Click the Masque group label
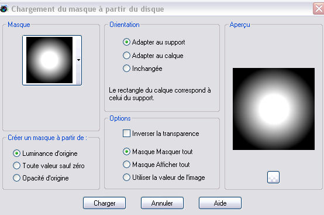The image size is (324, 215). pyautogui.click(x=19, y=25)
